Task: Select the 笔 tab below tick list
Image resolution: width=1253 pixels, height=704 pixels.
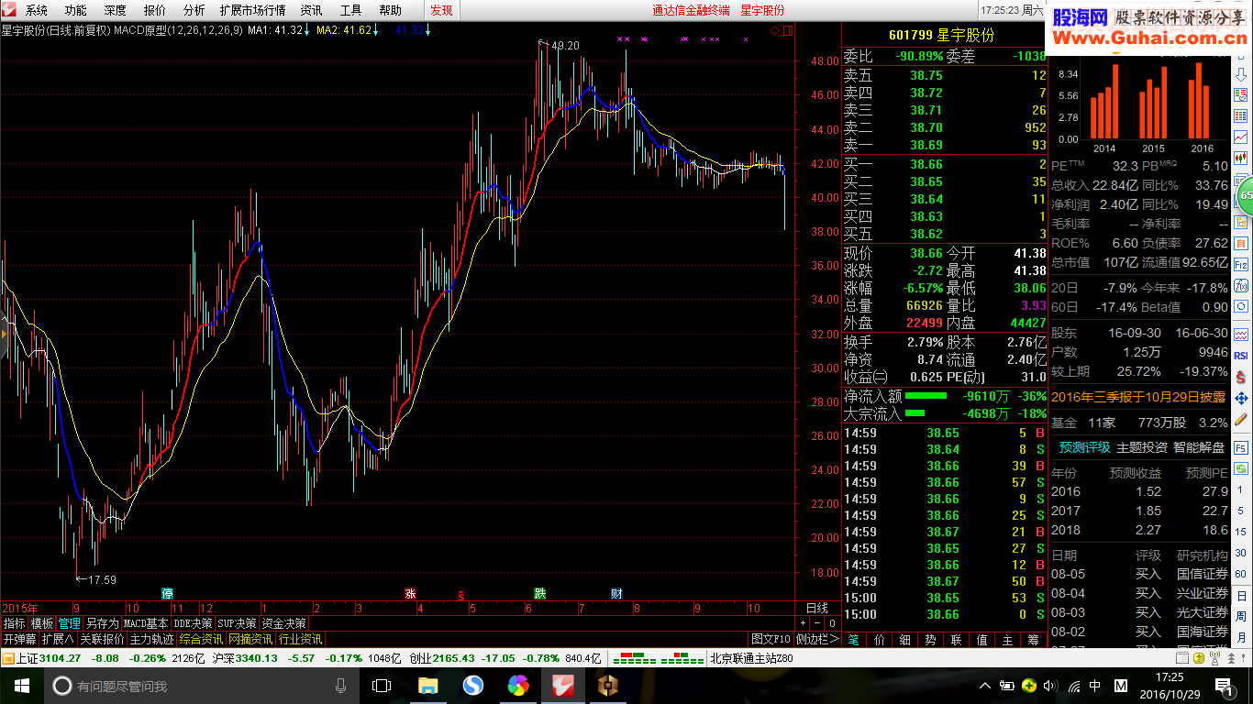Action: coord(854,639)
